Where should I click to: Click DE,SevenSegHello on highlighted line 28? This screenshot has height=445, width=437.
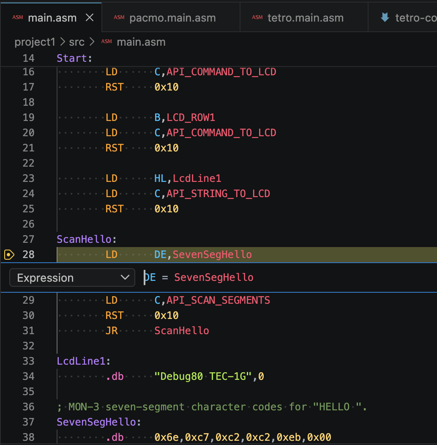tap(203, 255)
